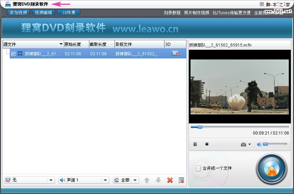Click the 原始长度 column header
This screenshot has height=194, width=294.
point(76,44)
